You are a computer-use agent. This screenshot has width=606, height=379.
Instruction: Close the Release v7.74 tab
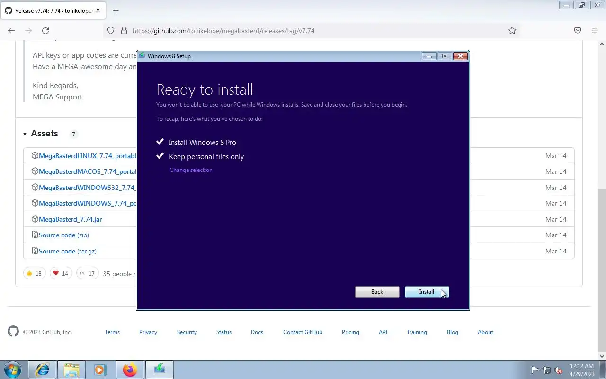(98, 10)
